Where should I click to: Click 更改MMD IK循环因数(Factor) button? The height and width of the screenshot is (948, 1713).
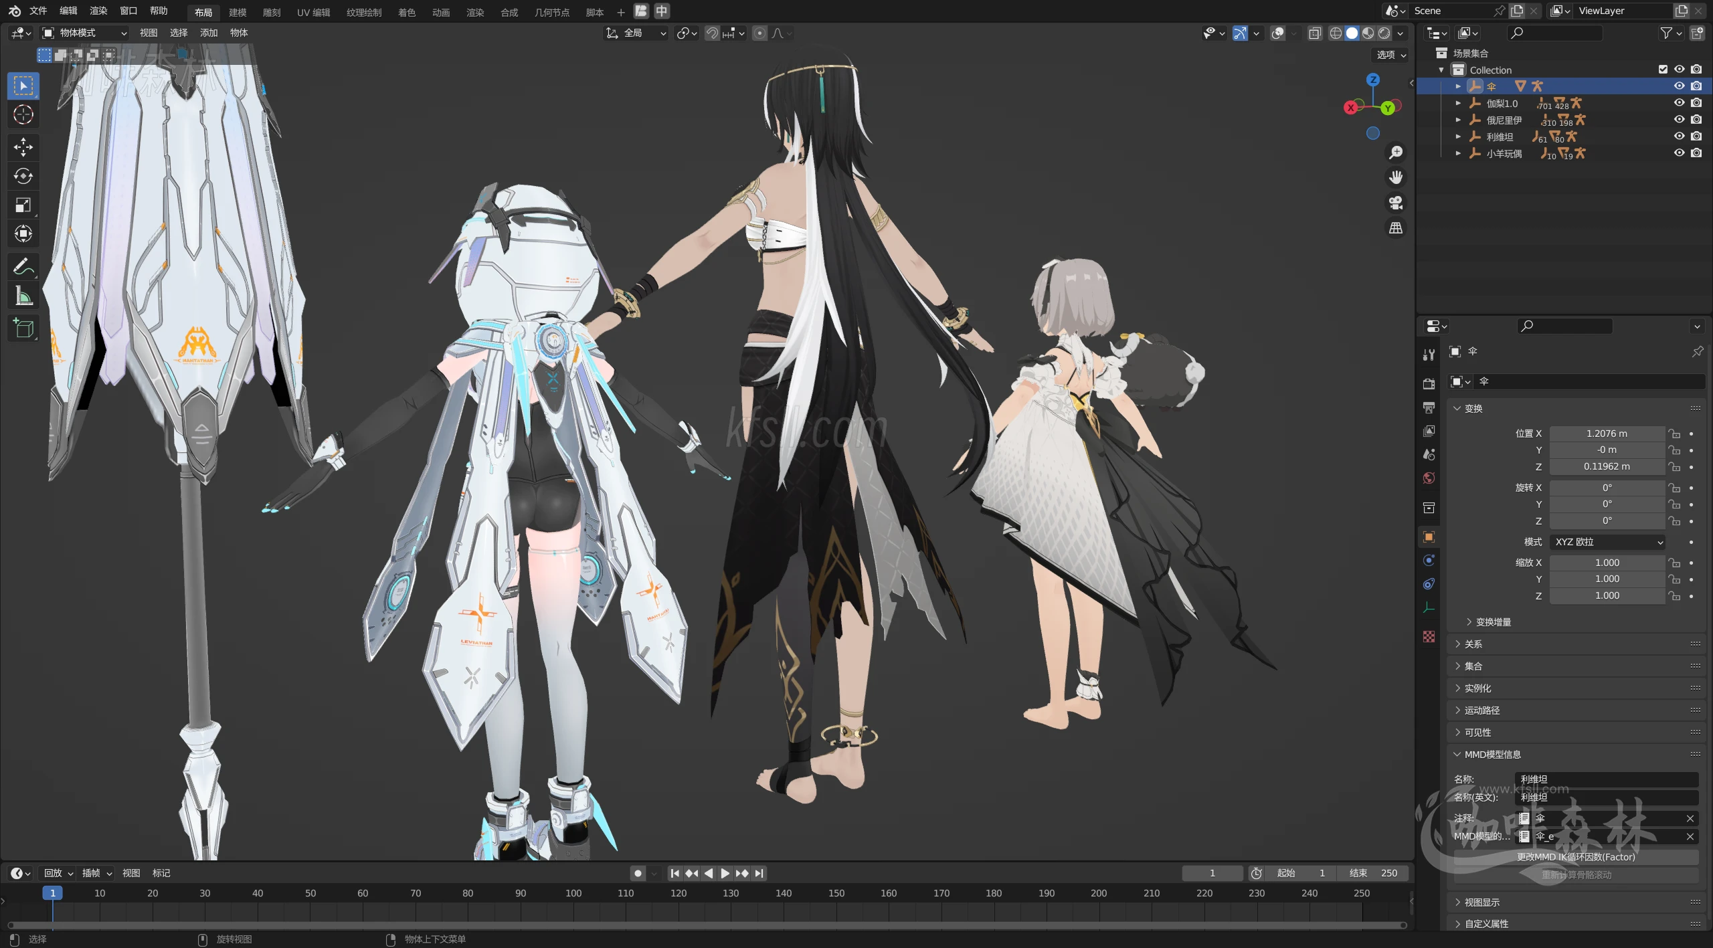(1576, 856)
